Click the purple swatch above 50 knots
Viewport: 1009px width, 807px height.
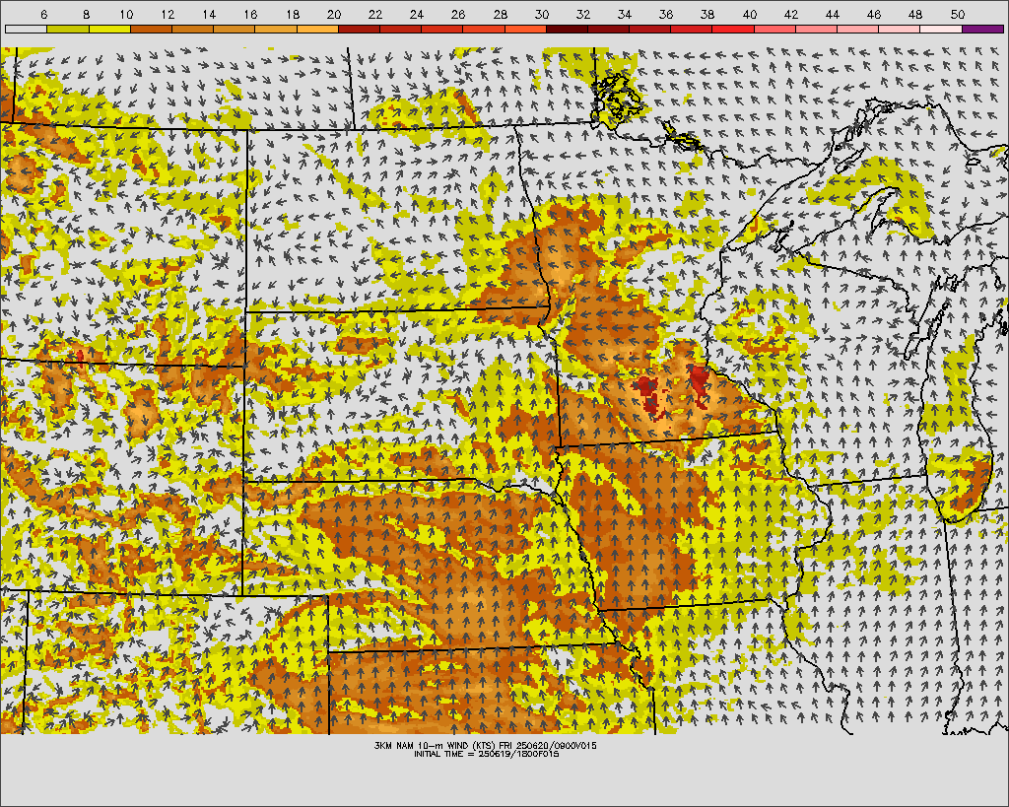pos(983,29)
